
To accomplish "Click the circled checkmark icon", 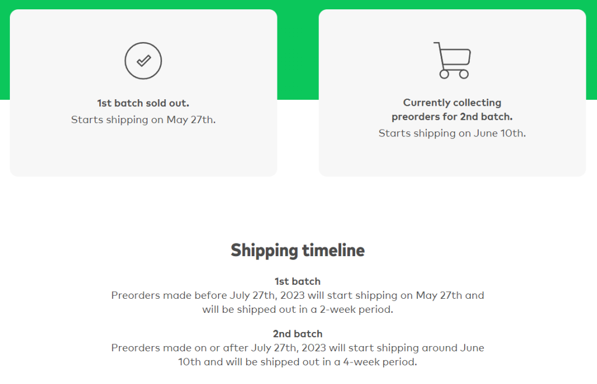I will click(x=143, y=61).
